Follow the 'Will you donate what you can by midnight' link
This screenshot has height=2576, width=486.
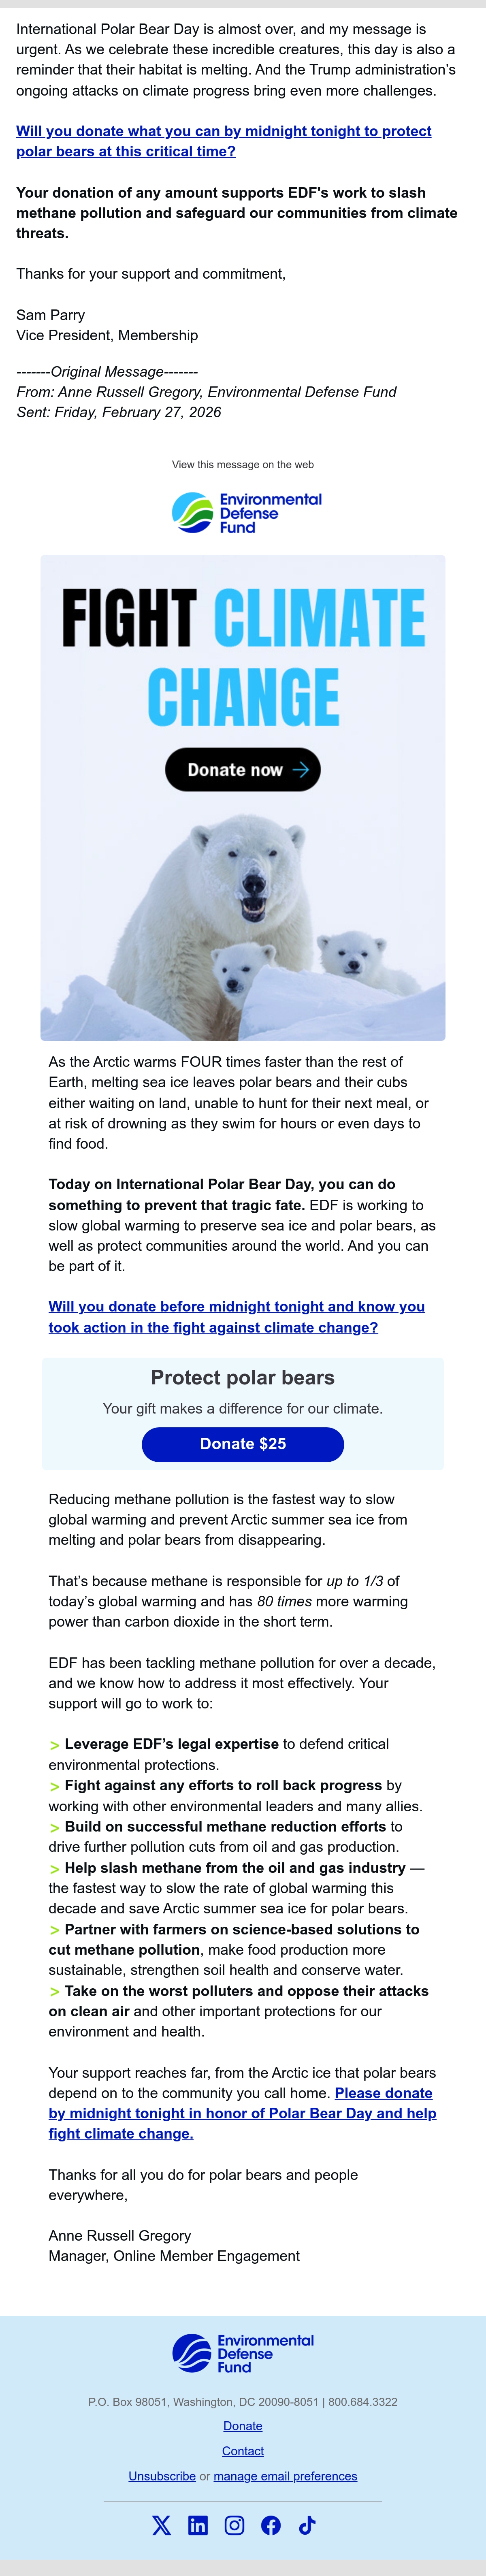(x=224, y=141)
